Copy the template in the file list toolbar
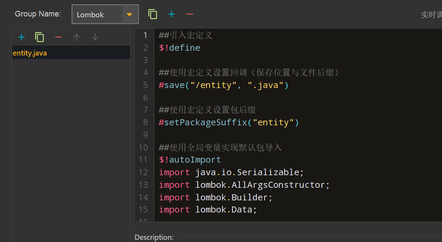442x242 pixels. 39,37
